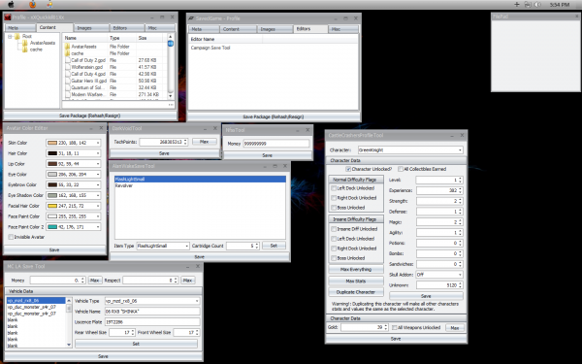
Task: Click the Max Everything button
Action: [356, 269]
